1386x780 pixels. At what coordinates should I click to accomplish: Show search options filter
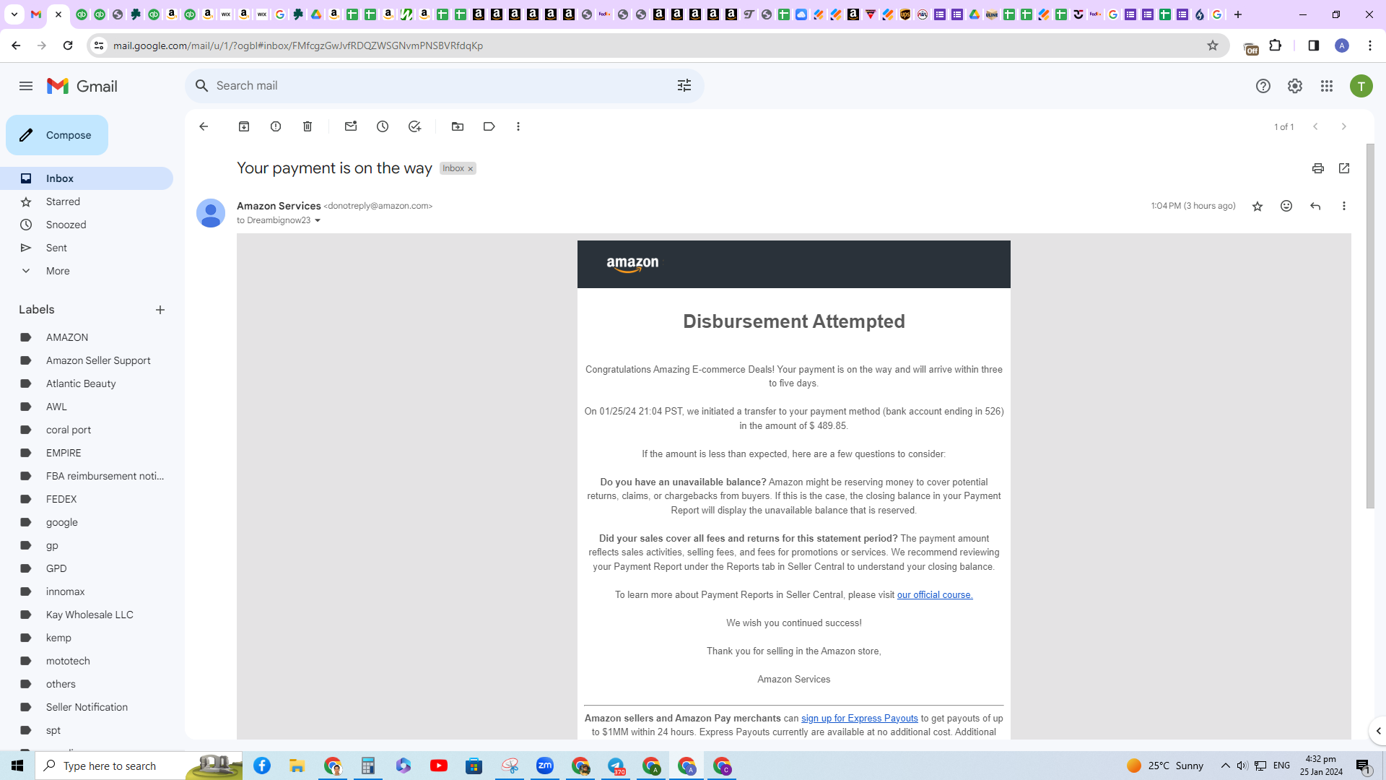(684, 86)
